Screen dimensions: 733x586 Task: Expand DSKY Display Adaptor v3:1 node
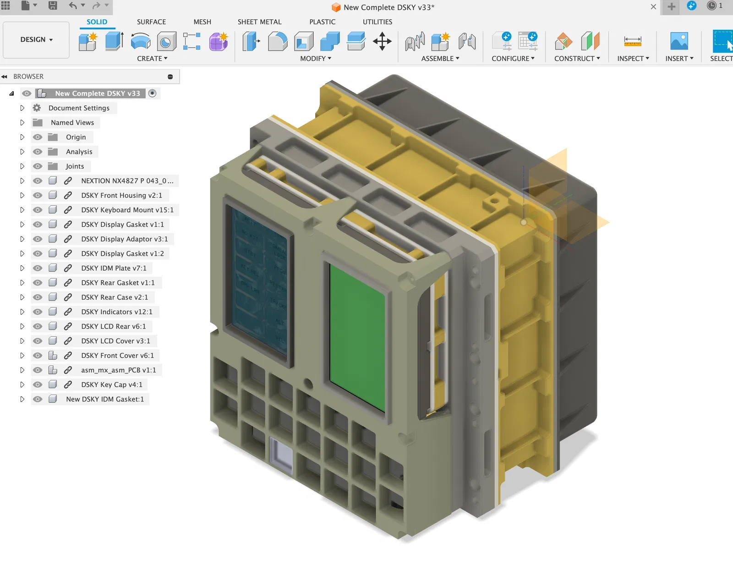click(x=22, y=239)
